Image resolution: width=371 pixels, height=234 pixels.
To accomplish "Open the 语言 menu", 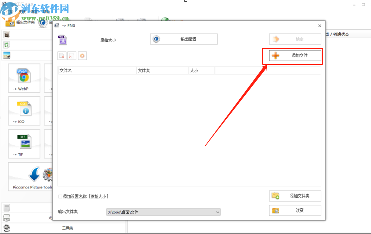I will (34, 12).
